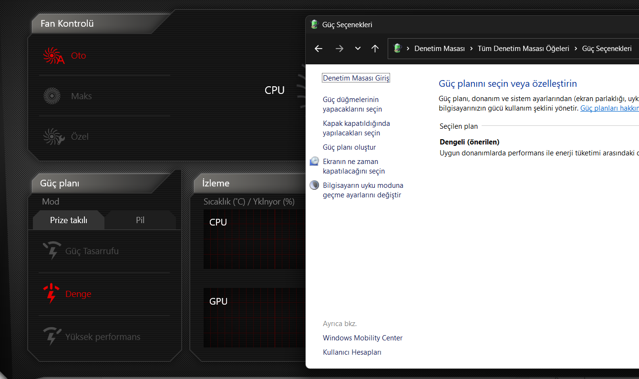Open Windows Mobility Center link
Viewport: 639px width, 379px height.
click(x=362, y=338)
